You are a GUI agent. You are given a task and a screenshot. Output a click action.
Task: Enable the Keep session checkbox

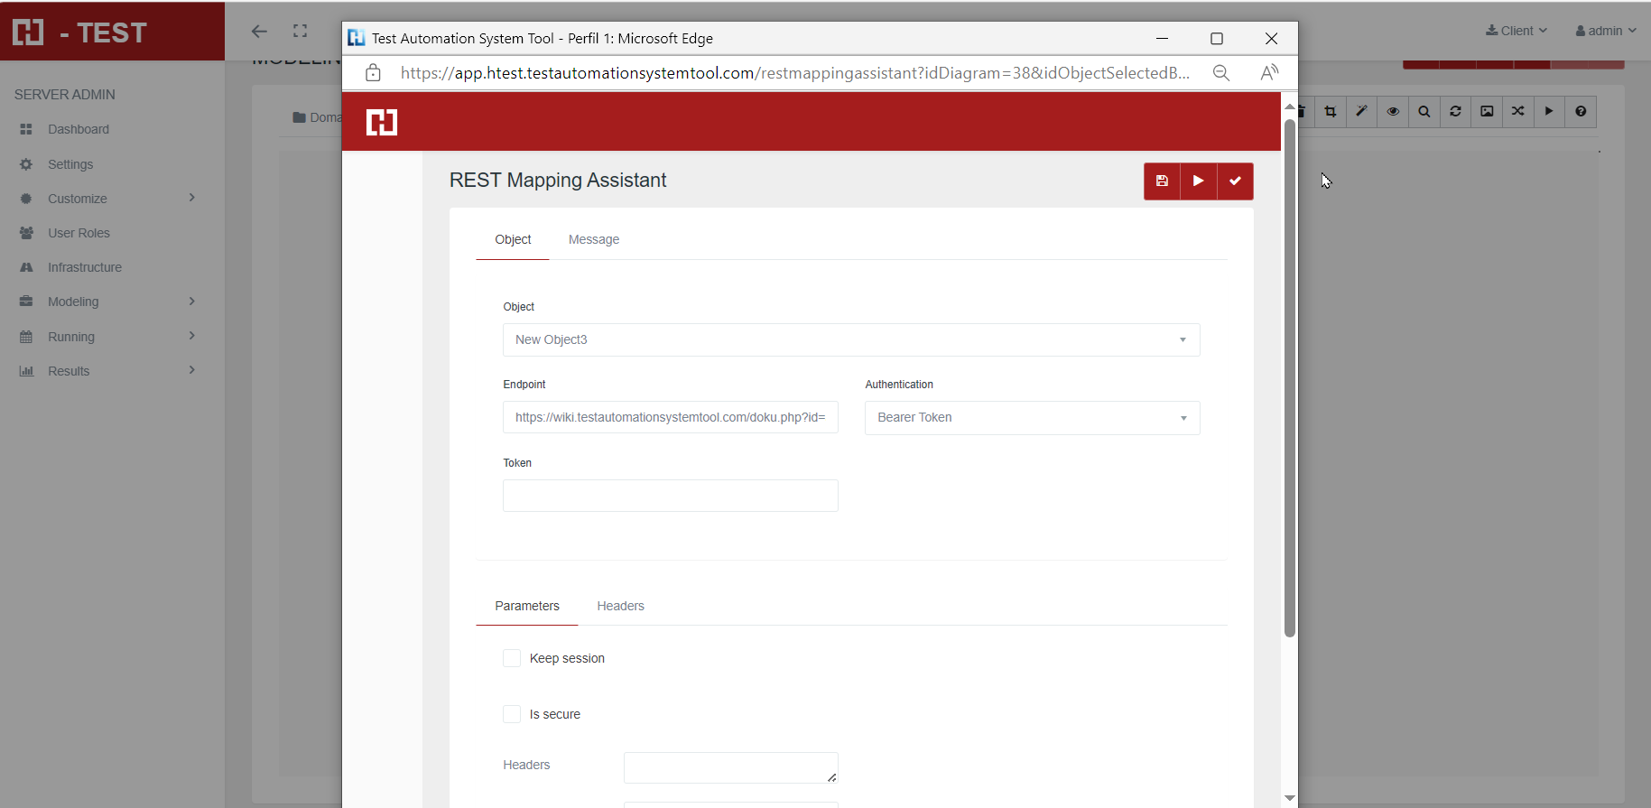pos(512,658)
